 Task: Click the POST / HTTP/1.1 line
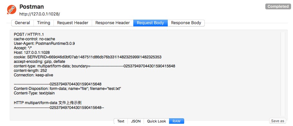pyautogui.click(x=29, y=34)
